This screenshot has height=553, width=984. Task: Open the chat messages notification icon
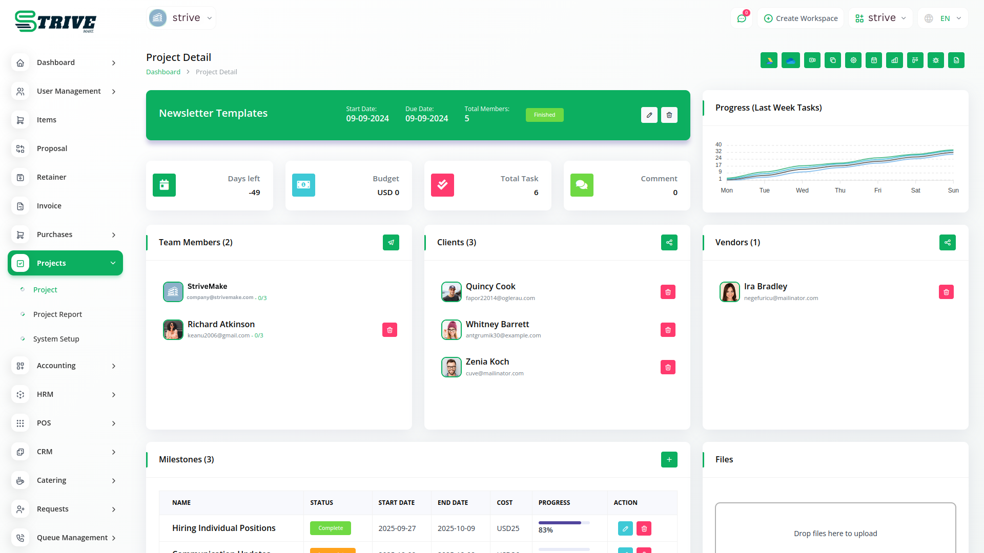click(742, 18)
